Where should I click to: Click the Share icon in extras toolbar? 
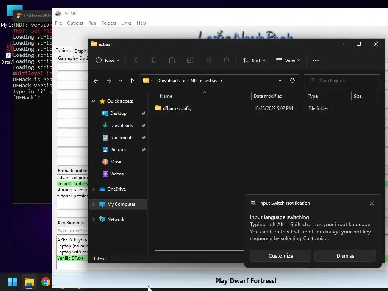[x=208, y=60]
